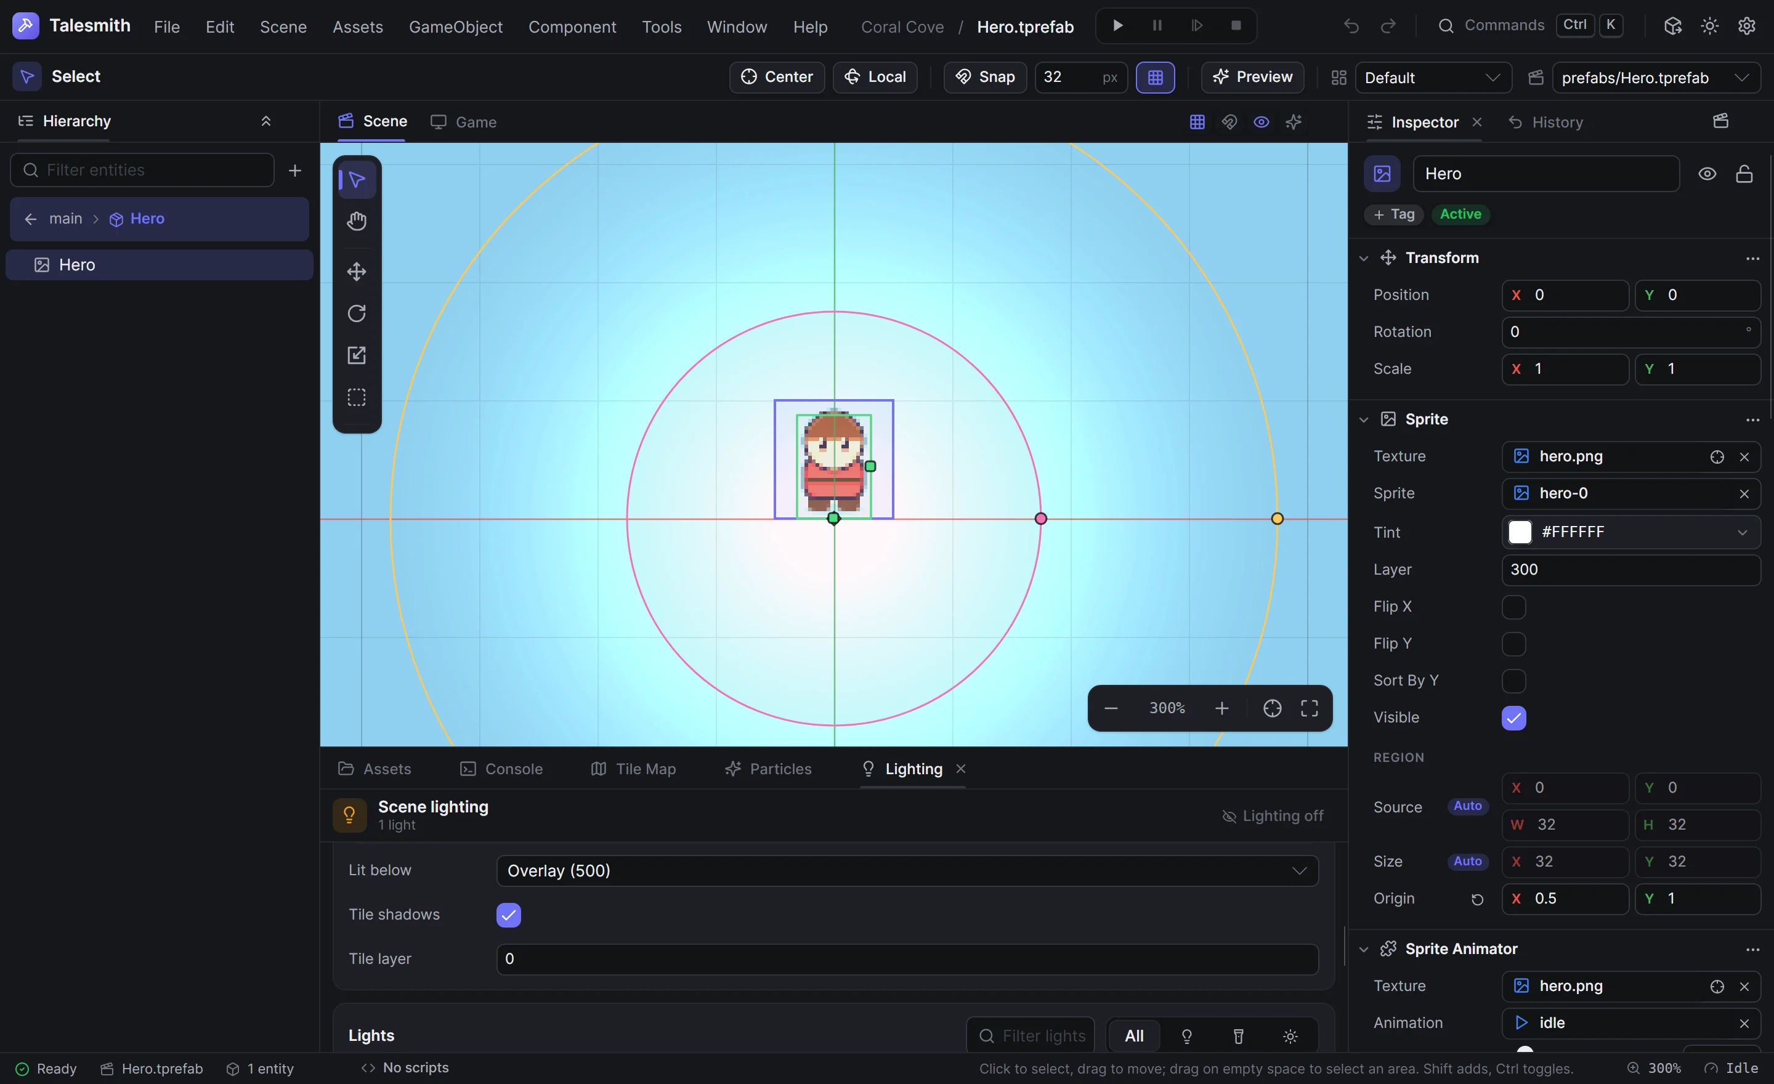Collapse the Sprite section

[x=1363, y=419]
